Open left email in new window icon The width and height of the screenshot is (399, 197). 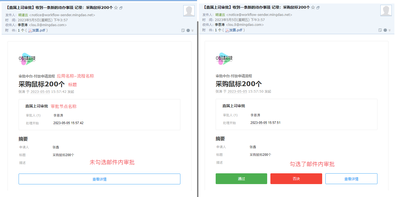pyautogui.click(x=121, y=8)
